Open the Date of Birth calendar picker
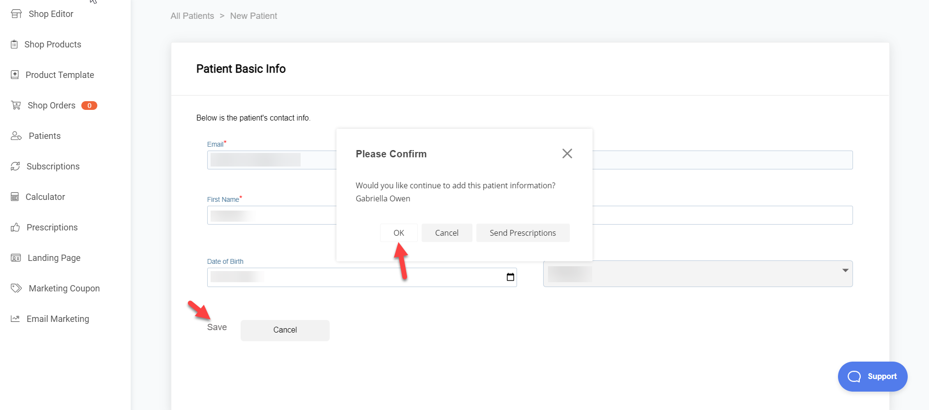The height and width of the screenshot is (410, 929). 510,277
